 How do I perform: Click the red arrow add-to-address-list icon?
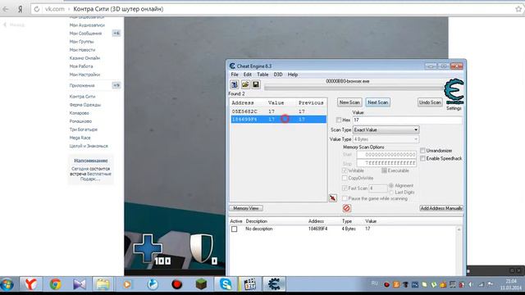pyautogui.click(x=333, y=198)
